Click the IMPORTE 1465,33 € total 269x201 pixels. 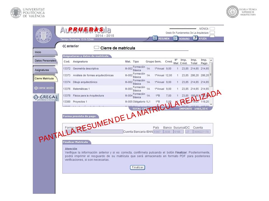(194, 109)
